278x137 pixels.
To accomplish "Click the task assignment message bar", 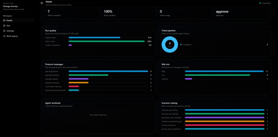I will tap(108, 71).
